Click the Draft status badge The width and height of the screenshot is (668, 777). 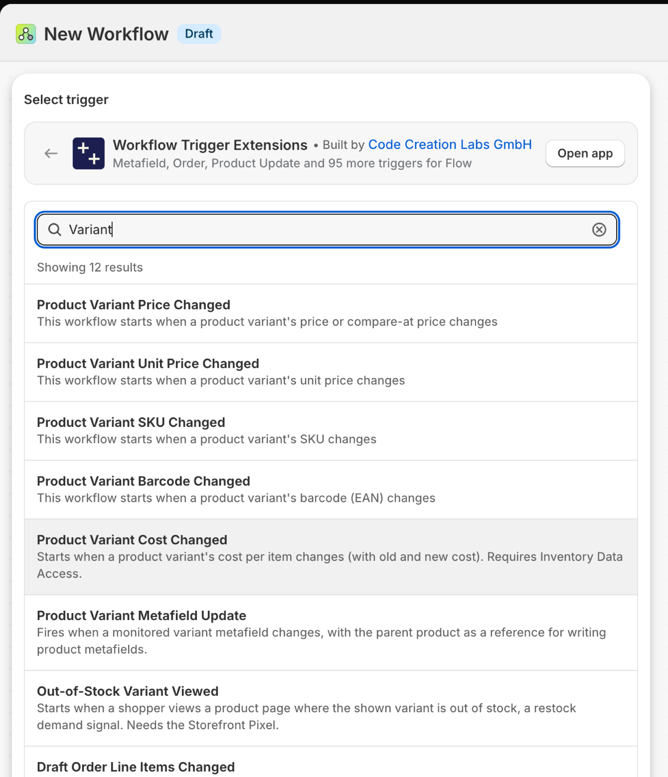199,34
